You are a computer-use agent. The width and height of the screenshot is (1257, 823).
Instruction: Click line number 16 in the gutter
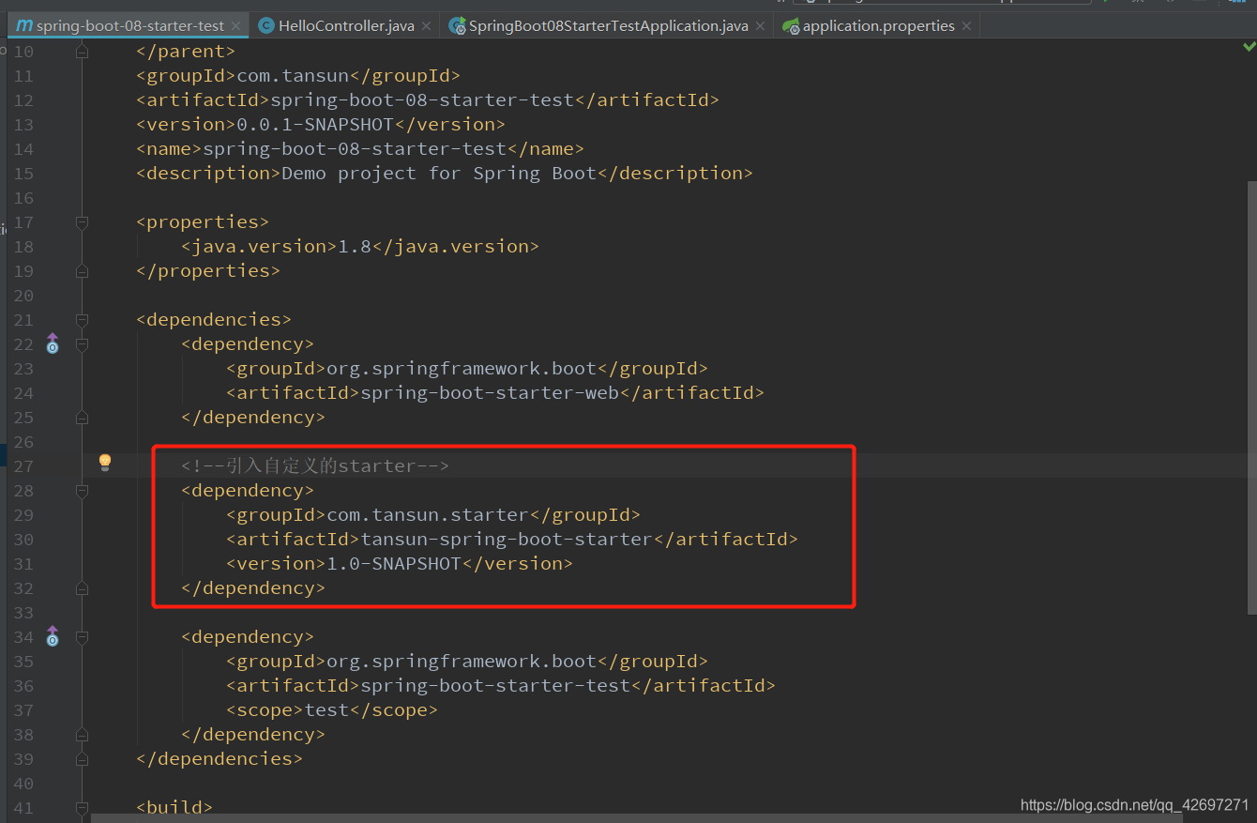(x=23, y=198)
